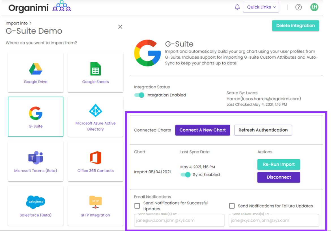Check Send Notifications for Successful Updates

(137, 206)
